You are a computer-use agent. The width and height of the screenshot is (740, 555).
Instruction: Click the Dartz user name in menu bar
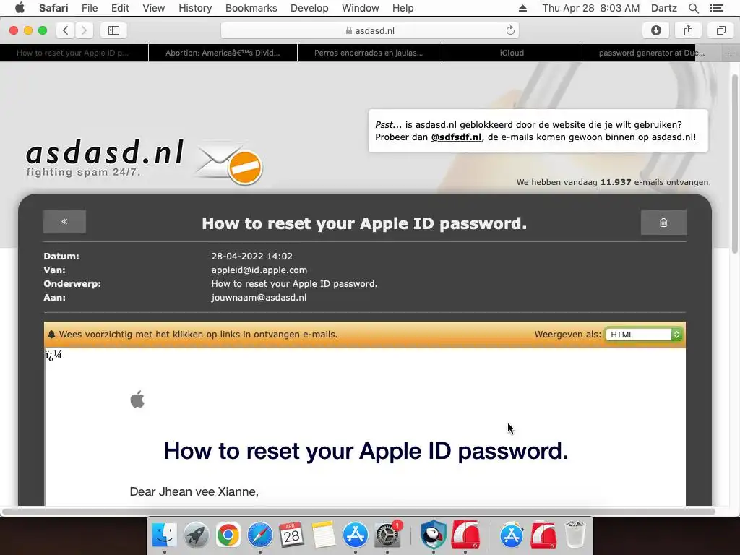click(664, 8)
